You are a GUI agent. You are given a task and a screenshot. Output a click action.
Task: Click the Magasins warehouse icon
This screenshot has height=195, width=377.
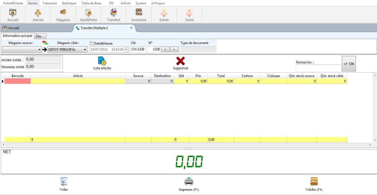pos(63,13)
